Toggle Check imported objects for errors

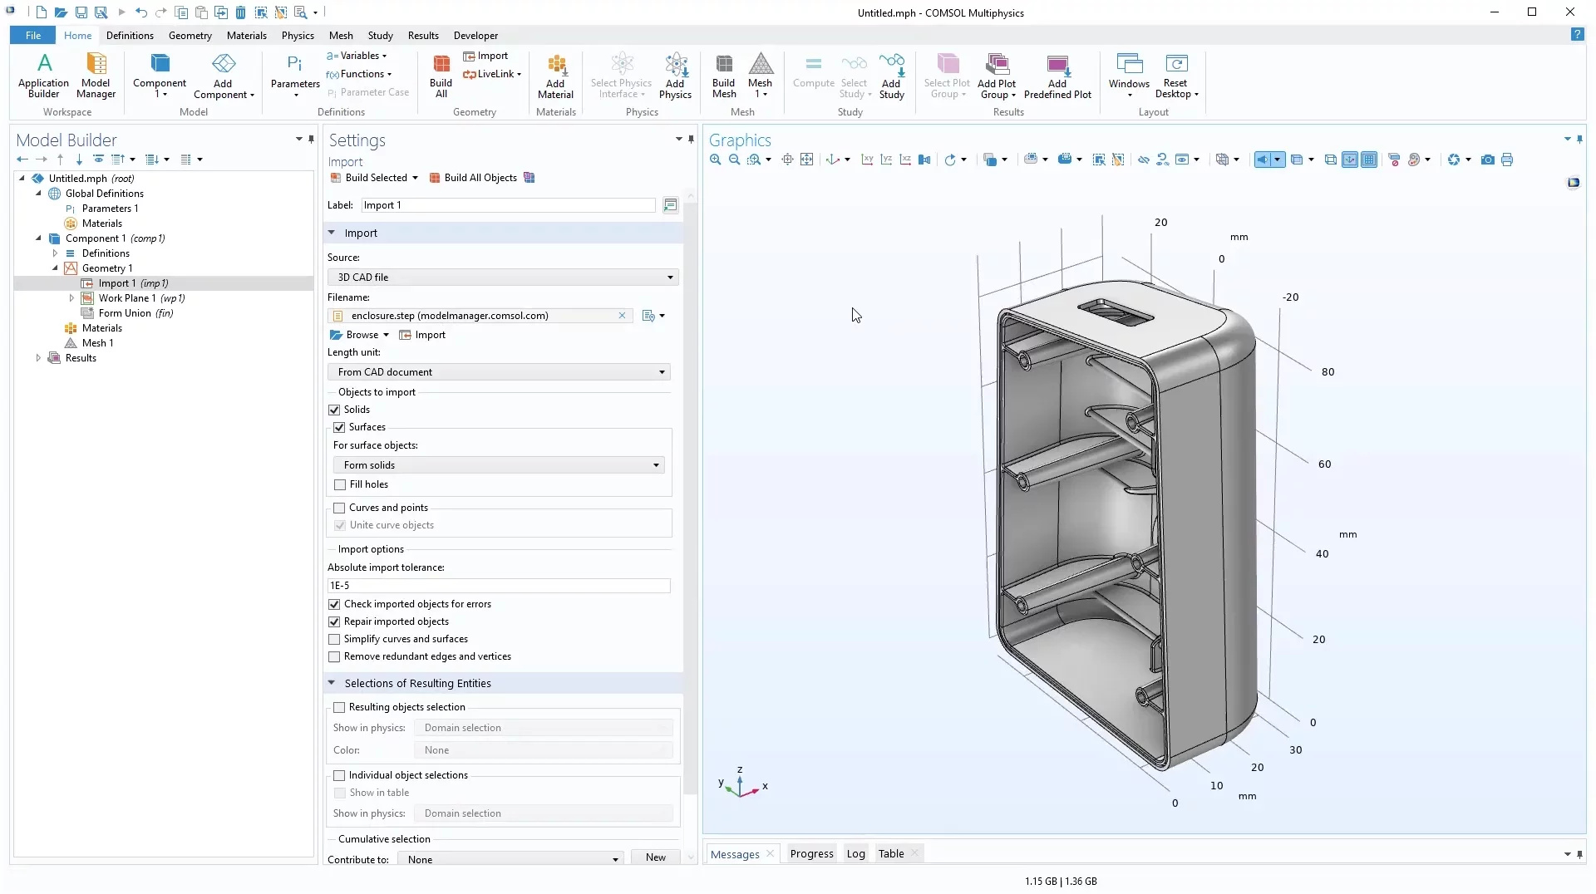(334, 604)
